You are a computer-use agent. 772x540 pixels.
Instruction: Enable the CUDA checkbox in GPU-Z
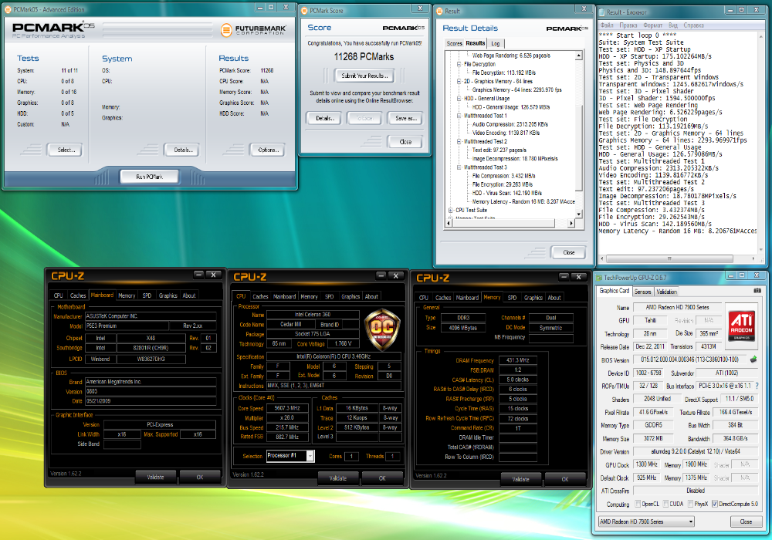click(665, 504)
